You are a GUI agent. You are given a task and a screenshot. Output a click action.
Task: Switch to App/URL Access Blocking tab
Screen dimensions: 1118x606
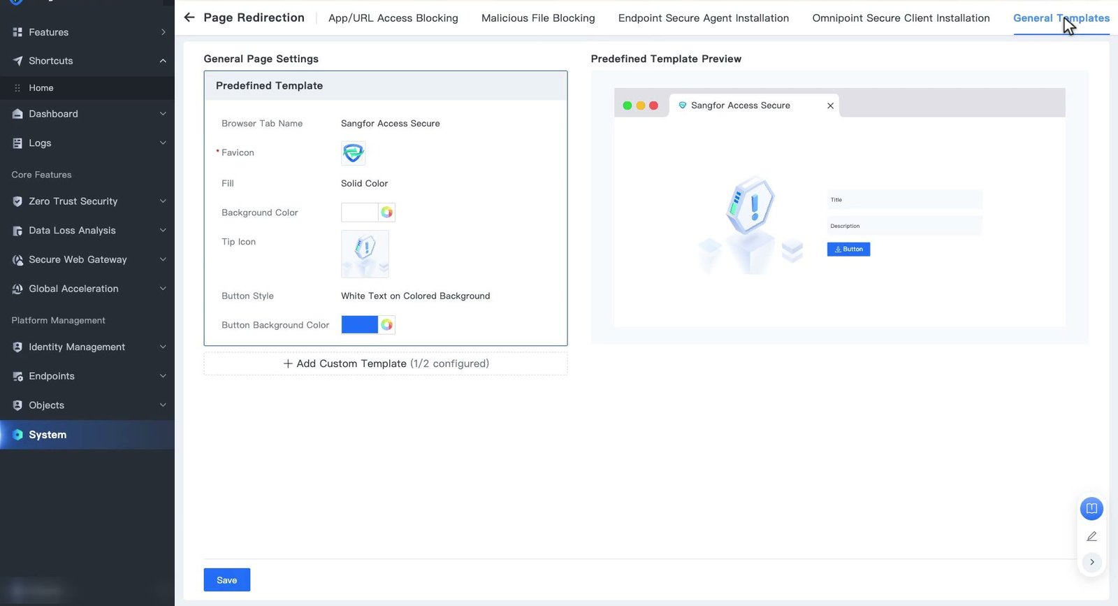pos(393,18)
